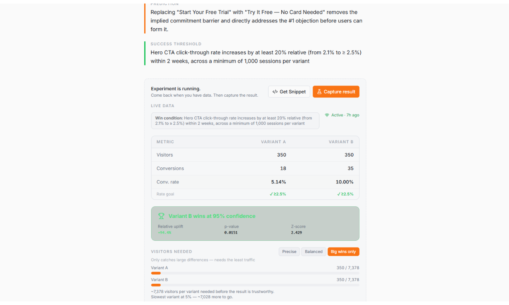Click the p-value 0.0151 figure
Viewport: 509px width, 305px height.
[231, 232]
